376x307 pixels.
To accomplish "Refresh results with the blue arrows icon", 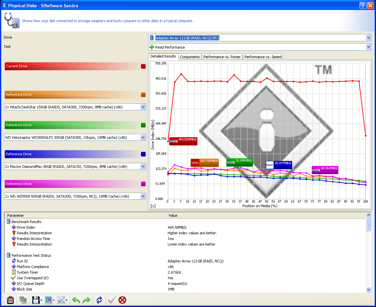I will [x=99, y=300].
